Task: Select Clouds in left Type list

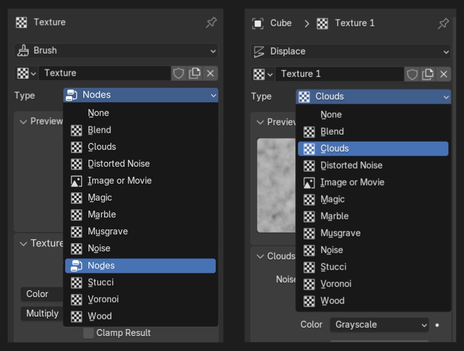Action: click(140, 147)
